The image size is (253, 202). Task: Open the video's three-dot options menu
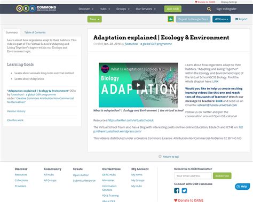pos(170,69)
